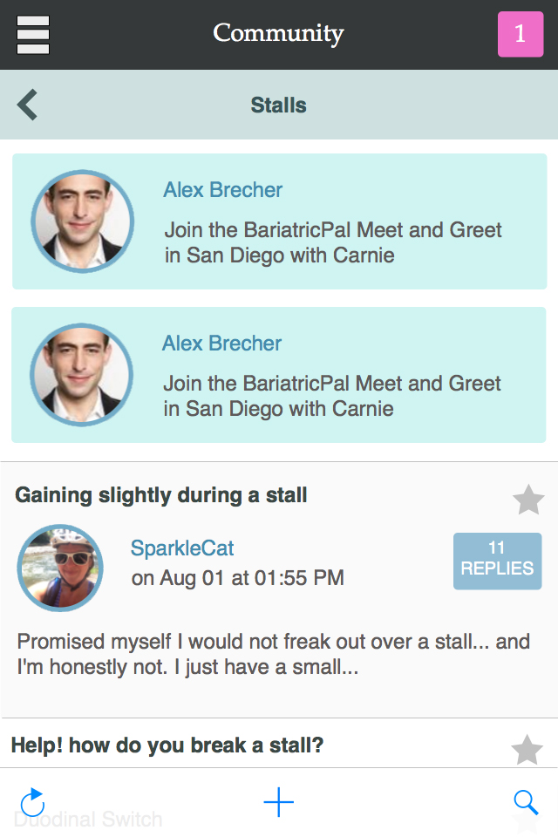This screenshot has height=837, width=558.
Task: Open second San Diego Meet and Greet announcement text
Action: pos(332,396)
